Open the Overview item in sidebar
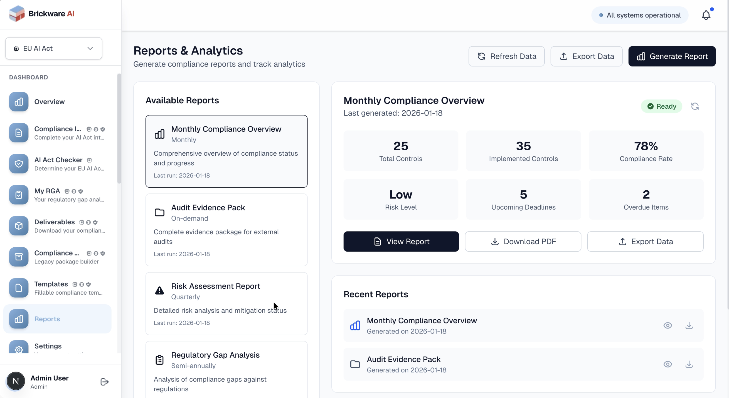The height and width of the screenshot is (398, 729). 49,102
